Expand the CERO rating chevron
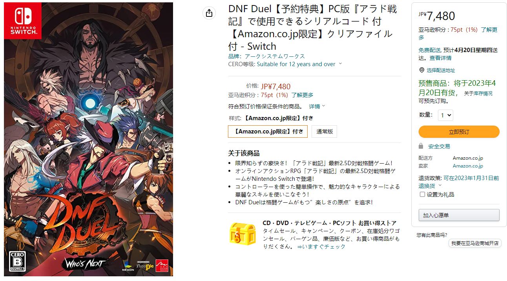The height and width of the screenshot is (281, 507). coord(340,64)
